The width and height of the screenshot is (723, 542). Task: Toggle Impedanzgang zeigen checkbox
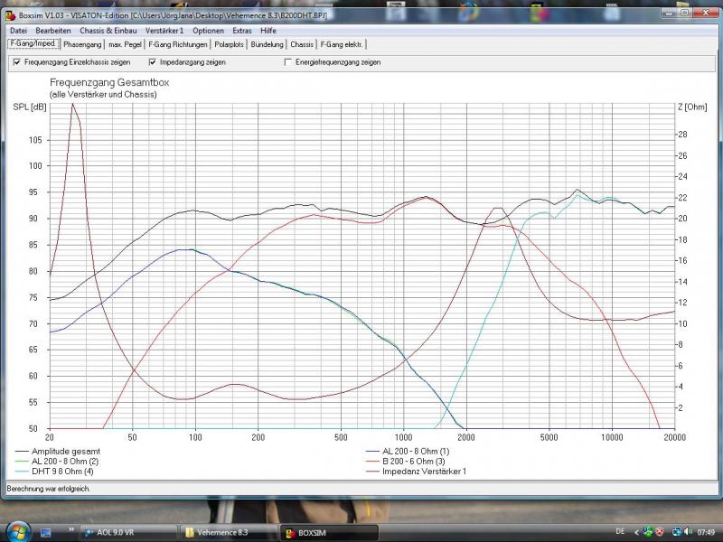[151, 62]
